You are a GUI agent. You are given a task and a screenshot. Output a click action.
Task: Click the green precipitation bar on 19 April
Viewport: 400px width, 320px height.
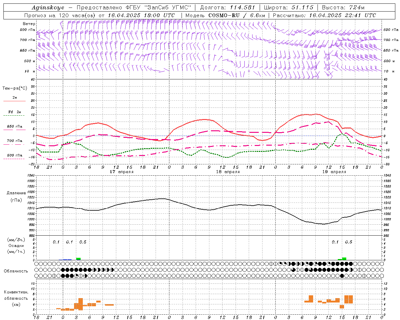coord(344,258)
